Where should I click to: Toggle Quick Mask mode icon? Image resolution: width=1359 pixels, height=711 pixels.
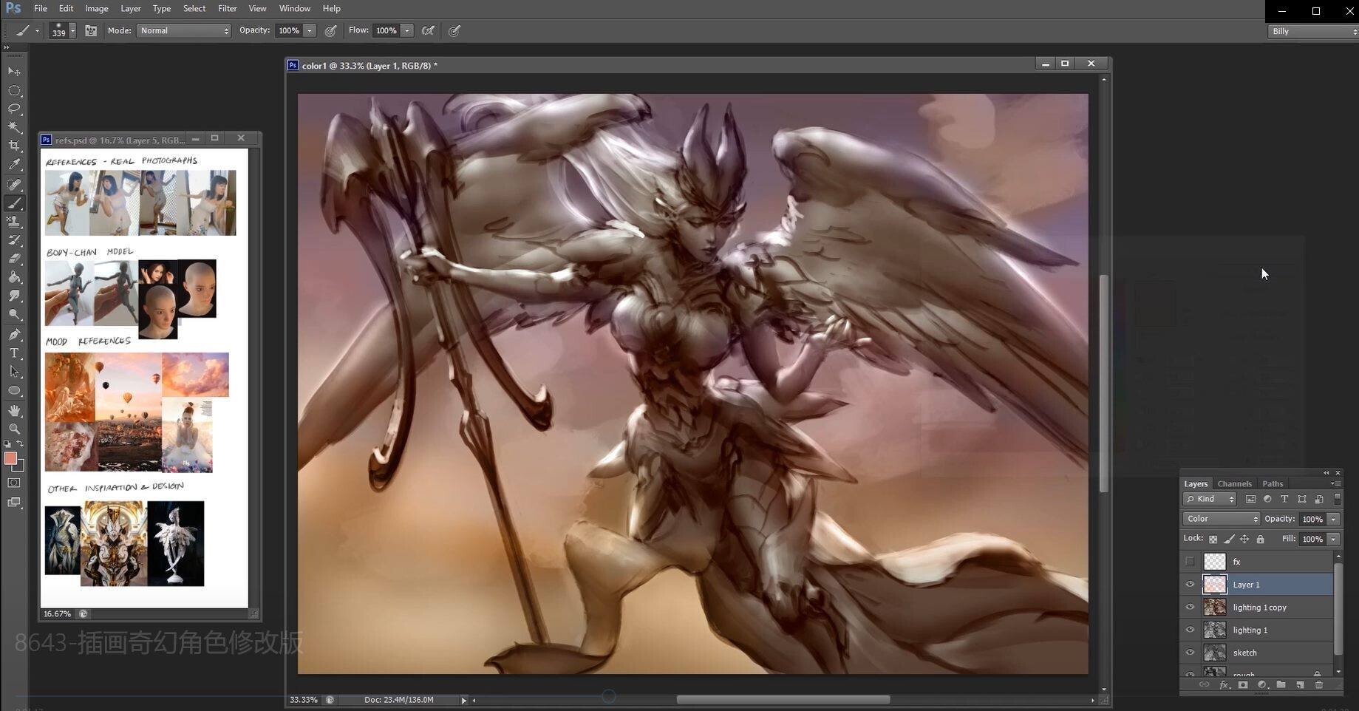(x=14, y=483)
